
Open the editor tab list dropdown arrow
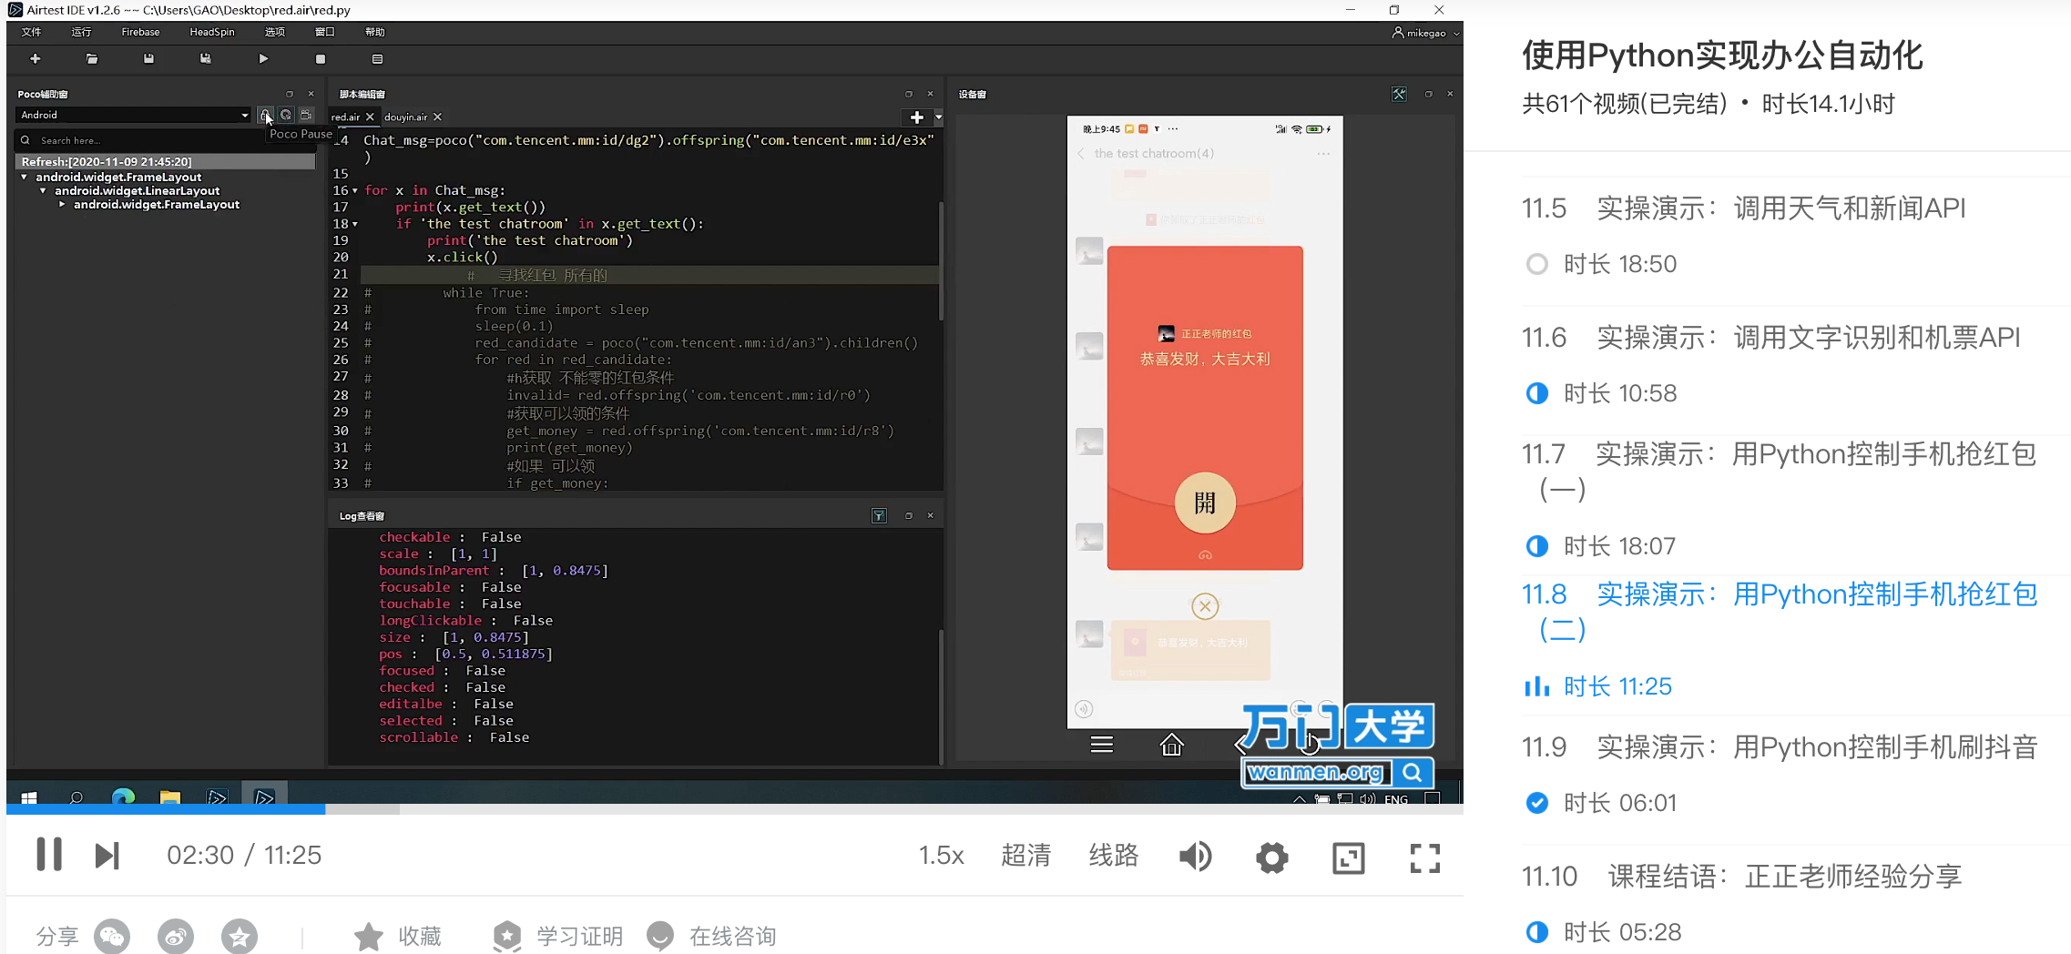[938, 117]
